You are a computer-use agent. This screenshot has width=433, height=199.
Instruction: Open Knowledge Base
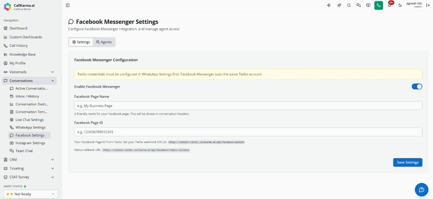point(29,54)
